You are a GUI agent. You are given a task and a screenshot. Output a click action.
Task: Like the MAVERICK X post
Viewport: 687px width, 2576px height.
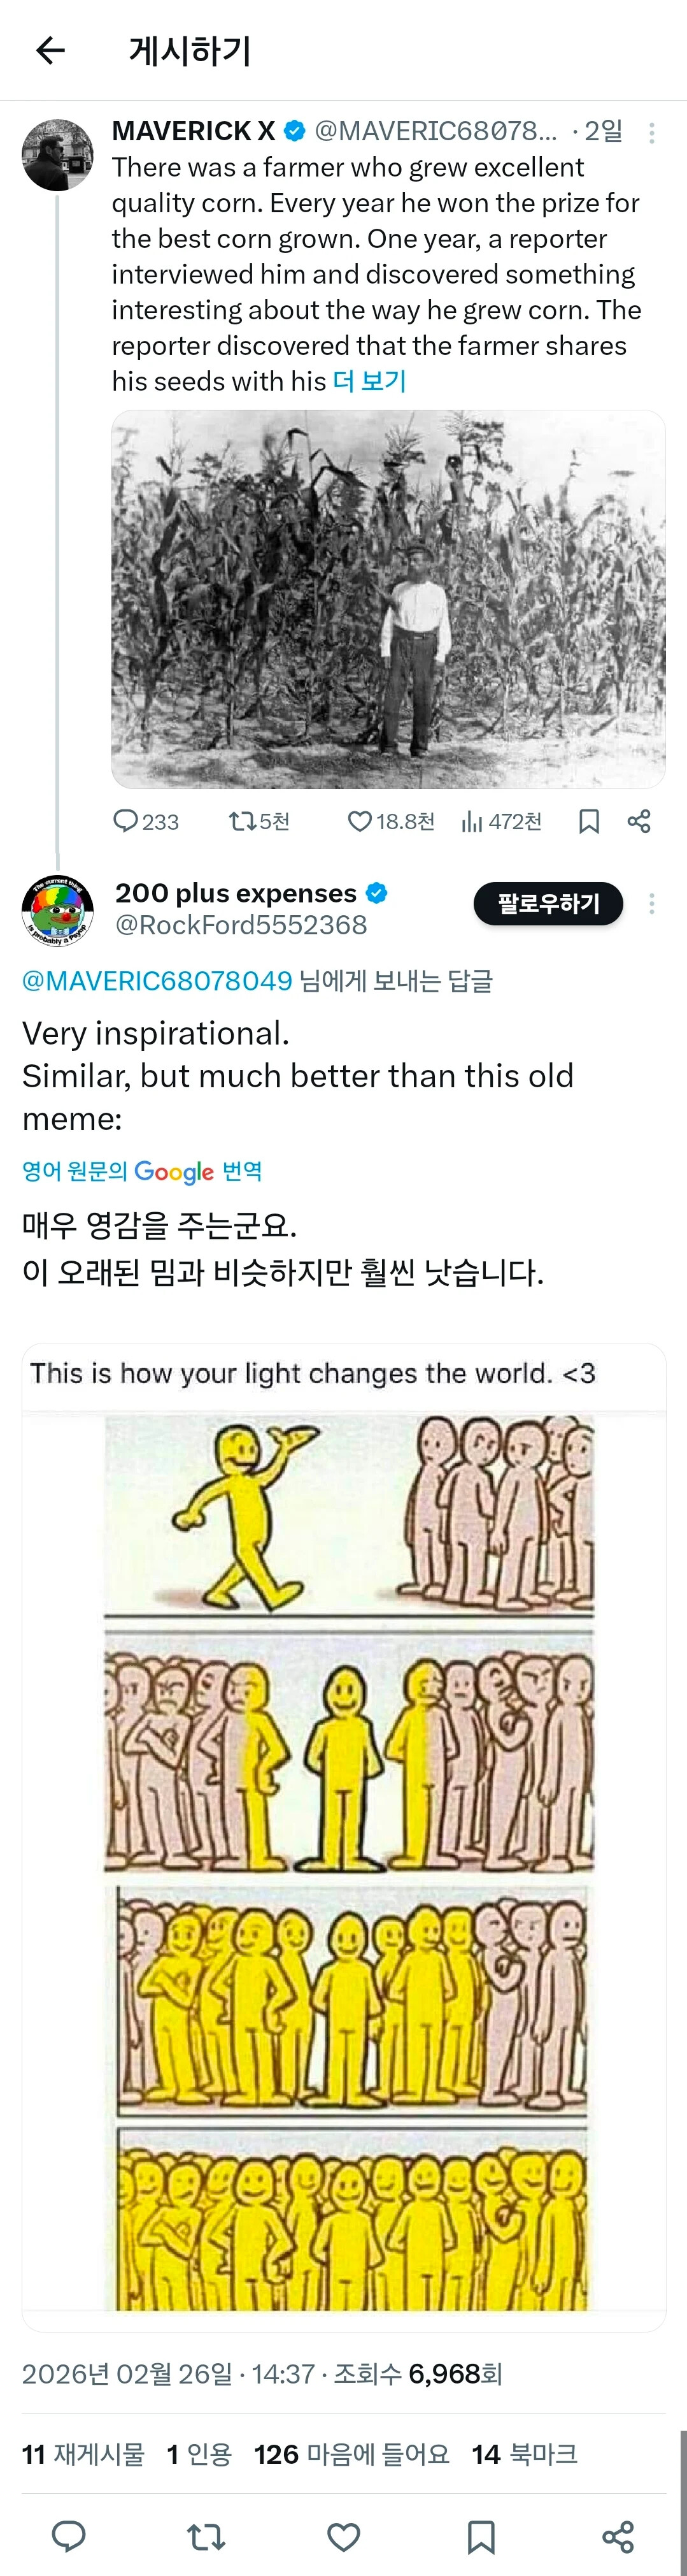360,821
